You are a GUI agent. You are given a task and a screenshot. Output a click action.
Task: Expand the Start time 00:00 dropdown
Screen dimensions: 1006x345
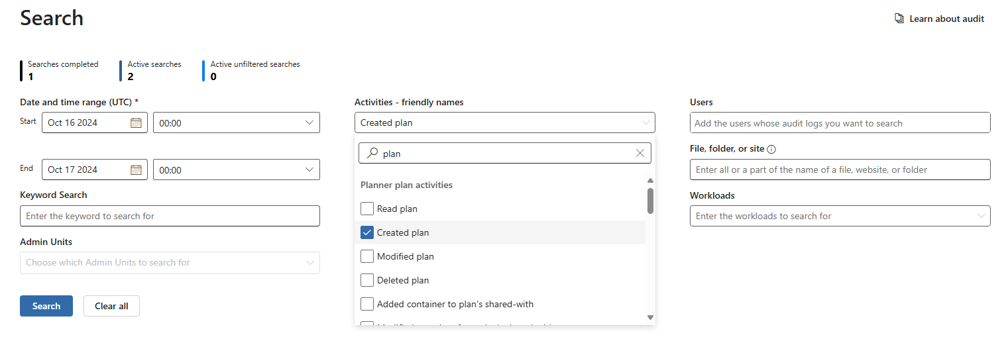pos(237,123)
